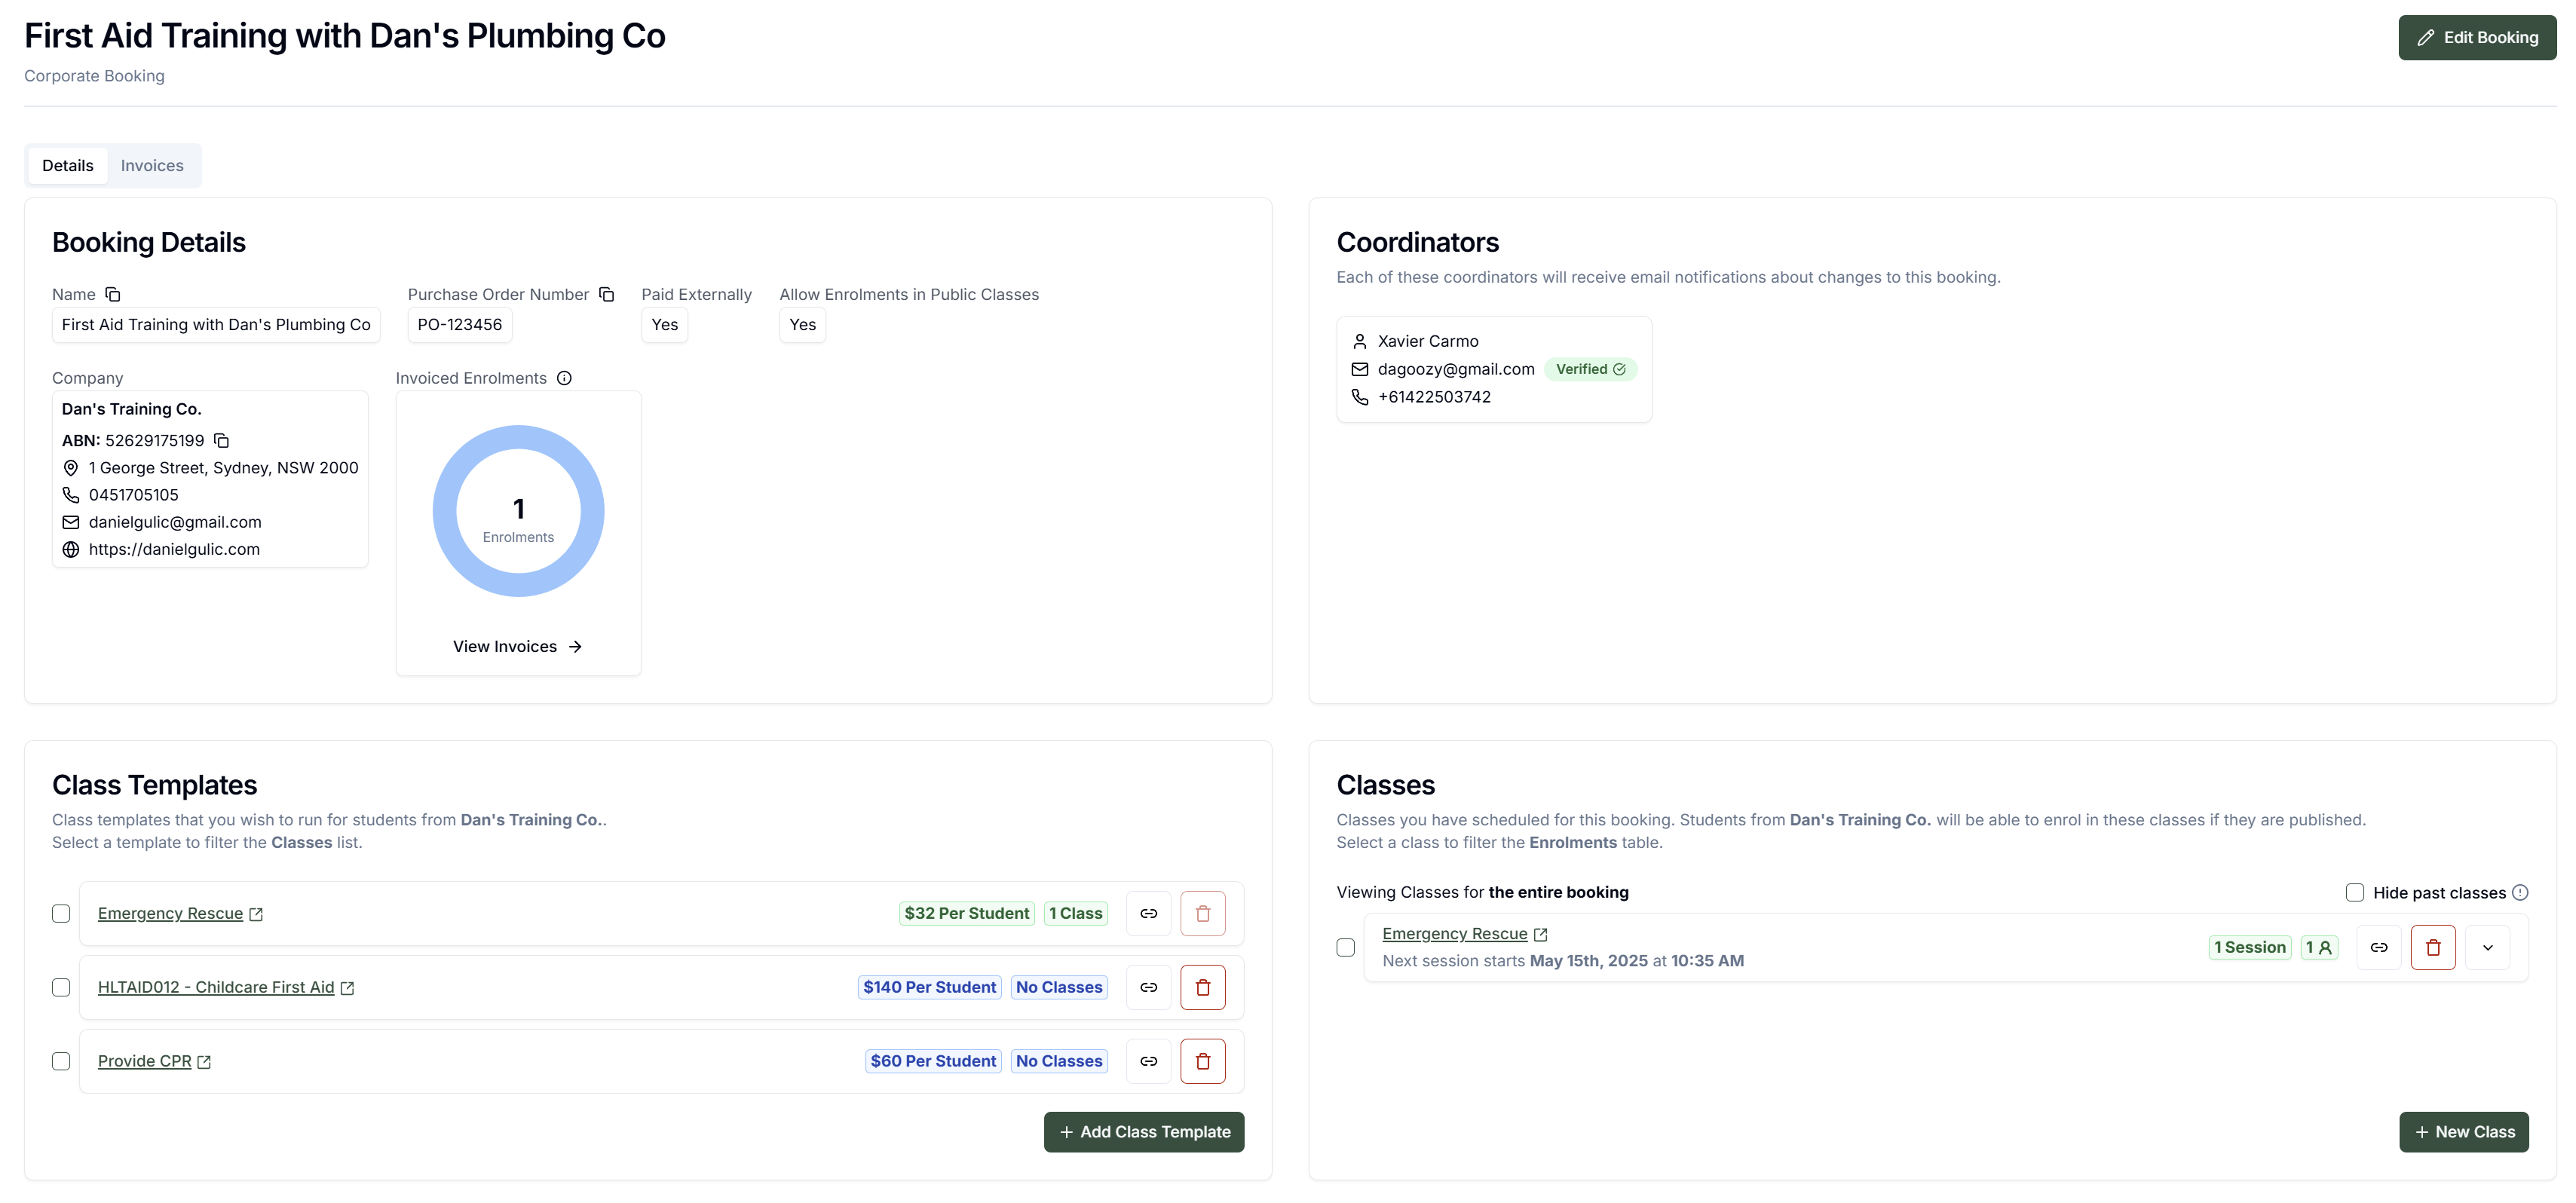Expand the Emergency Rescue class row chevron
Image resolution: width=2576 pixels, height=1203 pixels.
[2487, 947]
